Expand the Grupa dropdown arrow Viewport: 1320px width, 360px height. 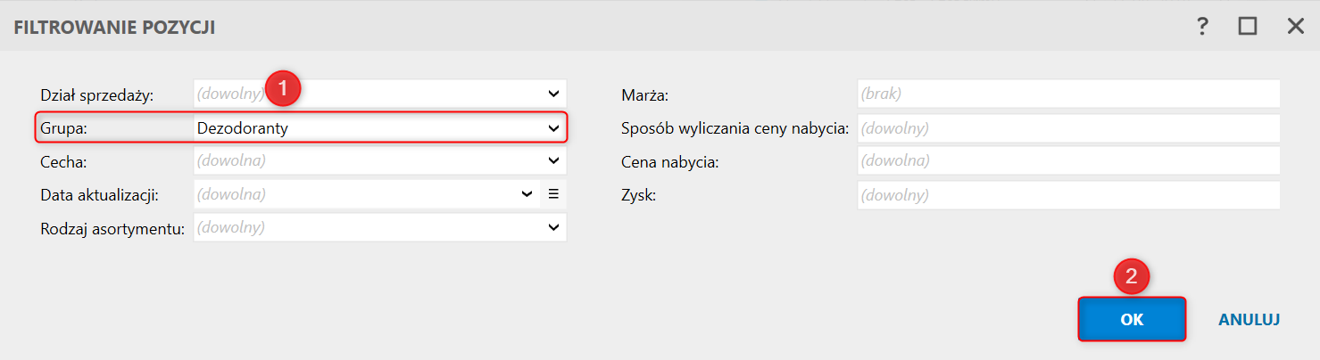coord(553,128)
